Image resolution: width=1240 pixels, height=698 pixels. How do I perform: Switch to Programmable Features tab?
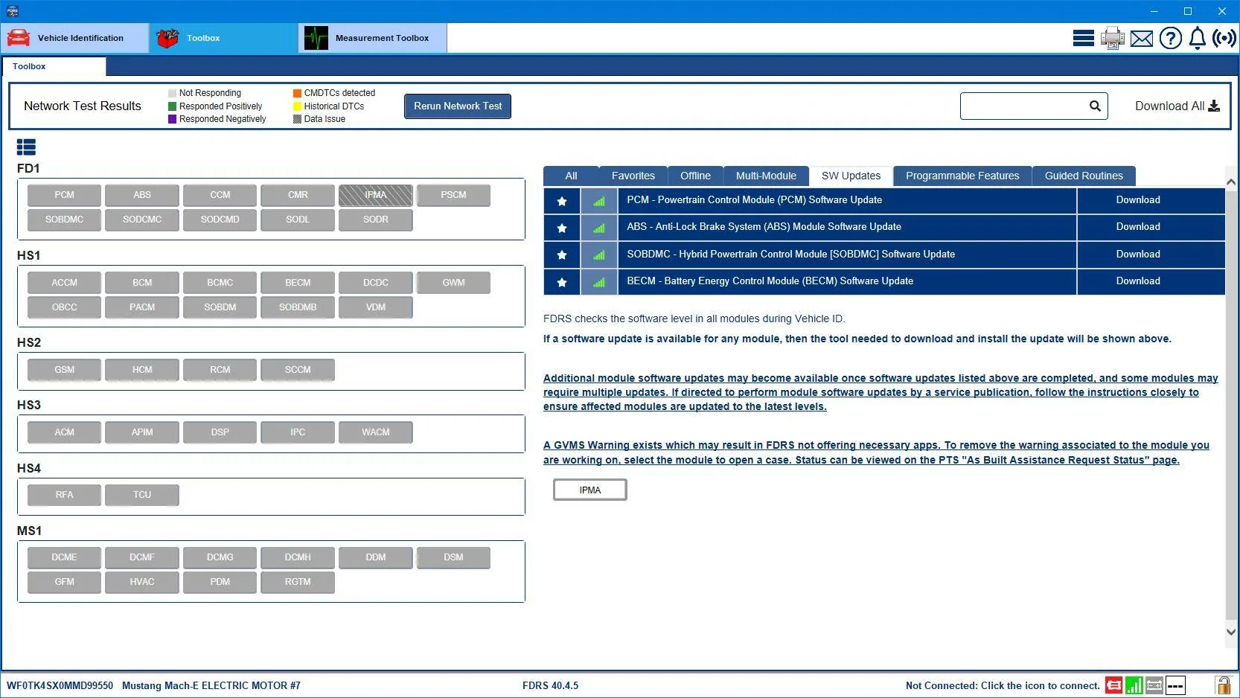coord(962,176)
